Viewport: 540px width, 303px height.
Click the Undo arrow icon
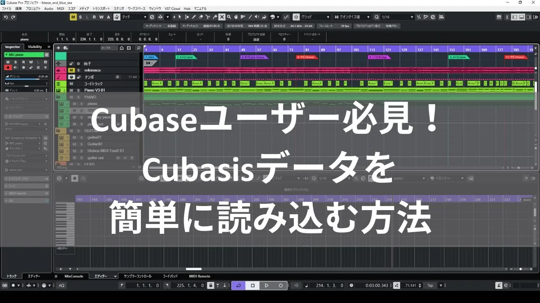(x=6, y=17)
